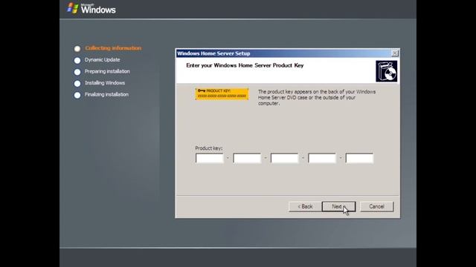Select the Collecting information step bullet

pyautogui.click(x=77, y=48)
